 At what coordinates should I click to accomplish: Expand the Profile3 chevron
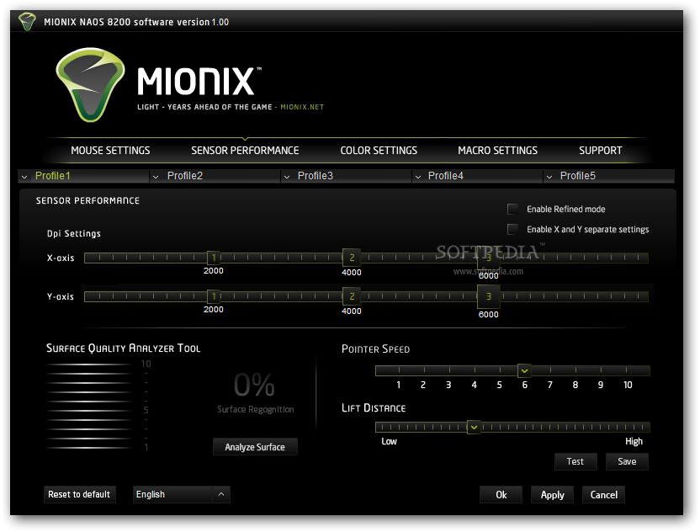(287, 177)
